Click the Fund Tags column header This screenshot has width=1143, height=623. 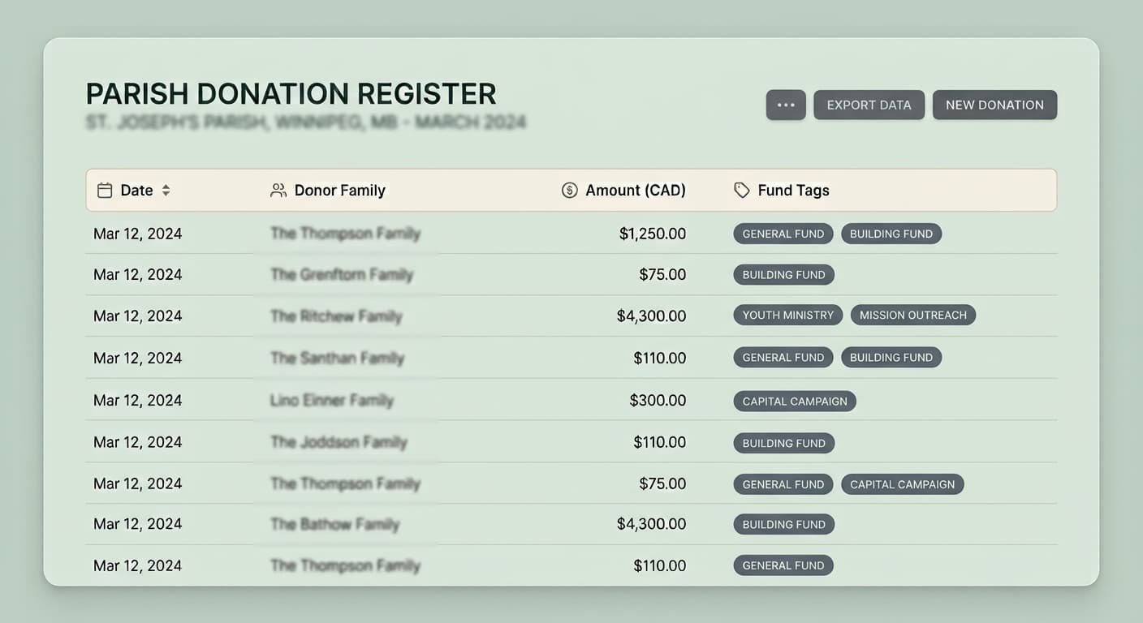click(793, 191)
